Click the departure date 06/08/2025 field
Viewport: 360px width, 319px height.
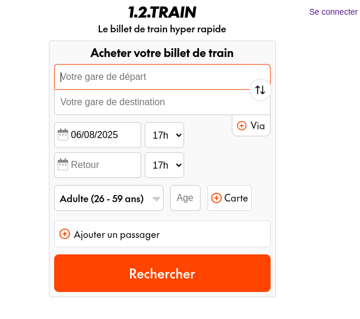[103, 135]
